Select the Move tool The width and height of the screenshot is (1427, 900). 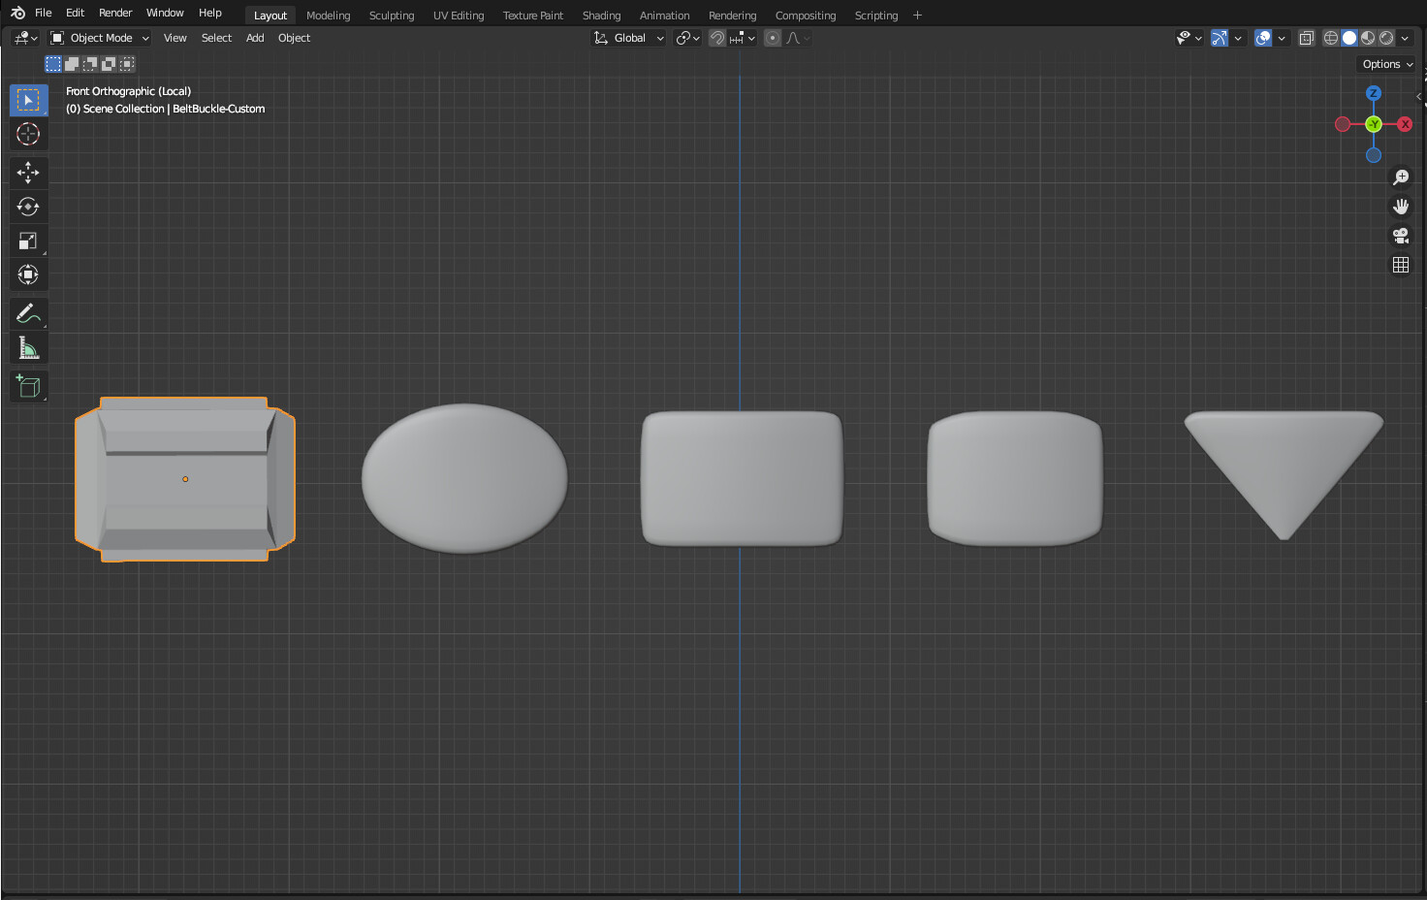28,173
